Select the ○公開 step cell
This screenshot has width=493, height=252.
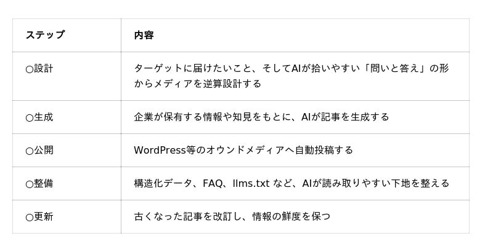(x=67, y=151)
